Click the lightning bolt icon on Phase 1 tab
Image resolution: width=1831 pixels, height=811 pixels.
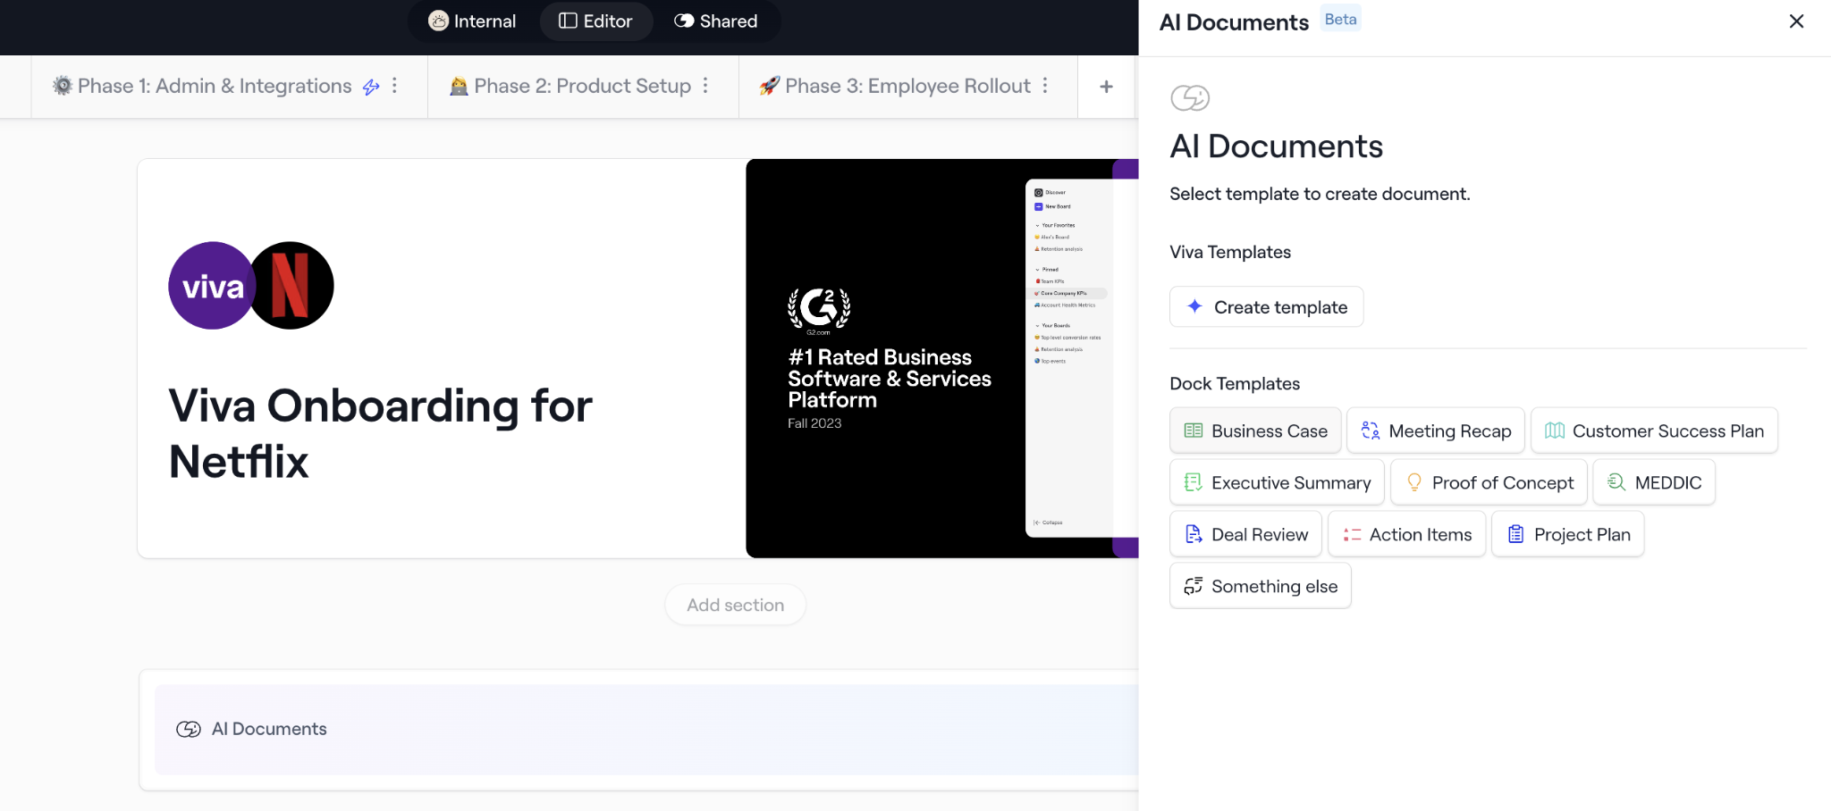tap(371, 87)
